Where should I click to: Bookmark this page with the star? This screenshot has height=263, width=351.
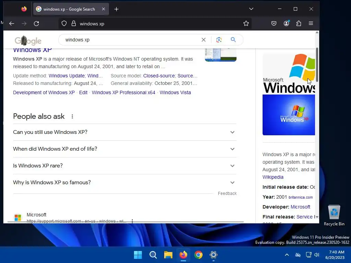click(x=246, y=24)
